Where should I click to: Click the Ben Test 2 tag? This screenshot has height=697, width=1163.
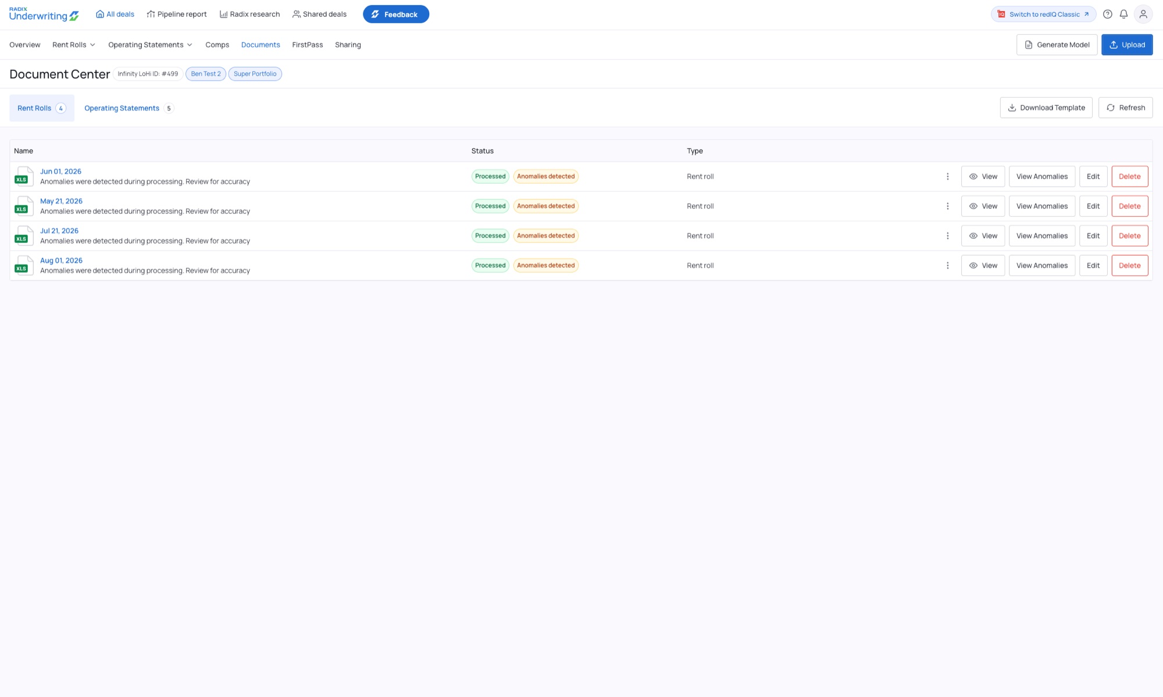point(206,74)
